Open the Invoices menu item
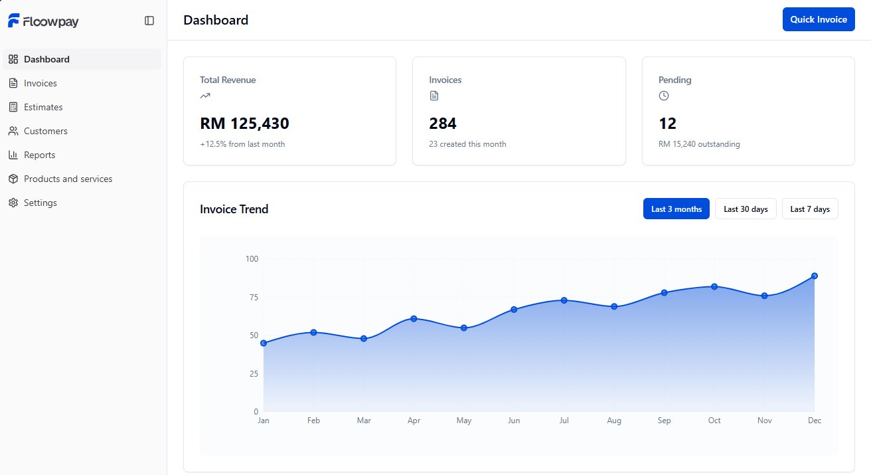This screenshot has height=475, width=871. tap(82, 83)
